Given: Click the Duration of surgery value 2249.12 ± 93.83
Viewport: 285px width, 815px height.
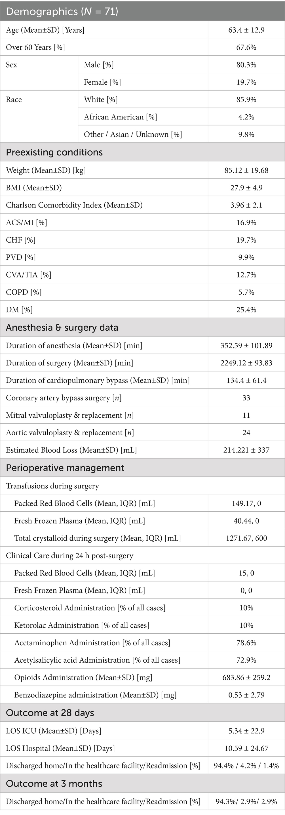Looking at the screenshot, I should coord(246,363).
